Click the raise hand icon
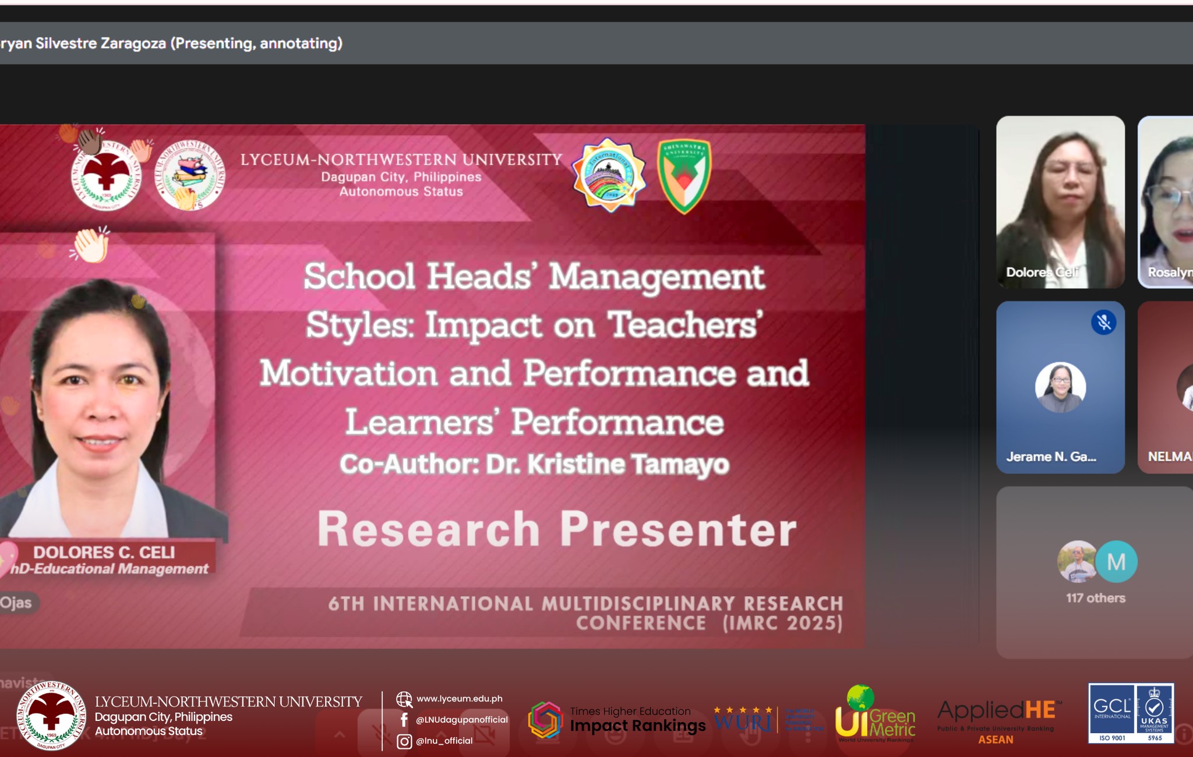The image size is (1193, 757). [x=749, y=734]
